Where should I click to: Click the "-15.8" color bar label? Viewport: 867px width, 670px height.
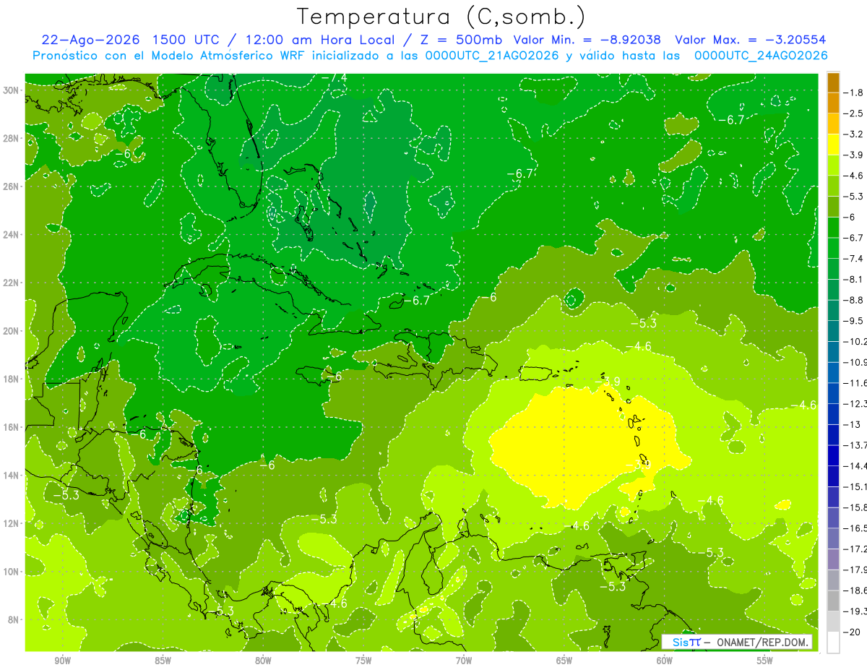855,507
